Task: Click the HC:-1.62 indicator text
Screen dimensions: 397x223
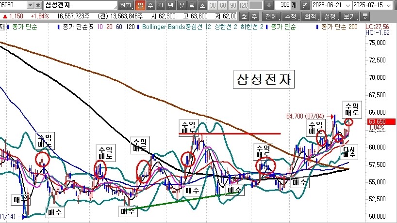Action: tap(377, 32)
